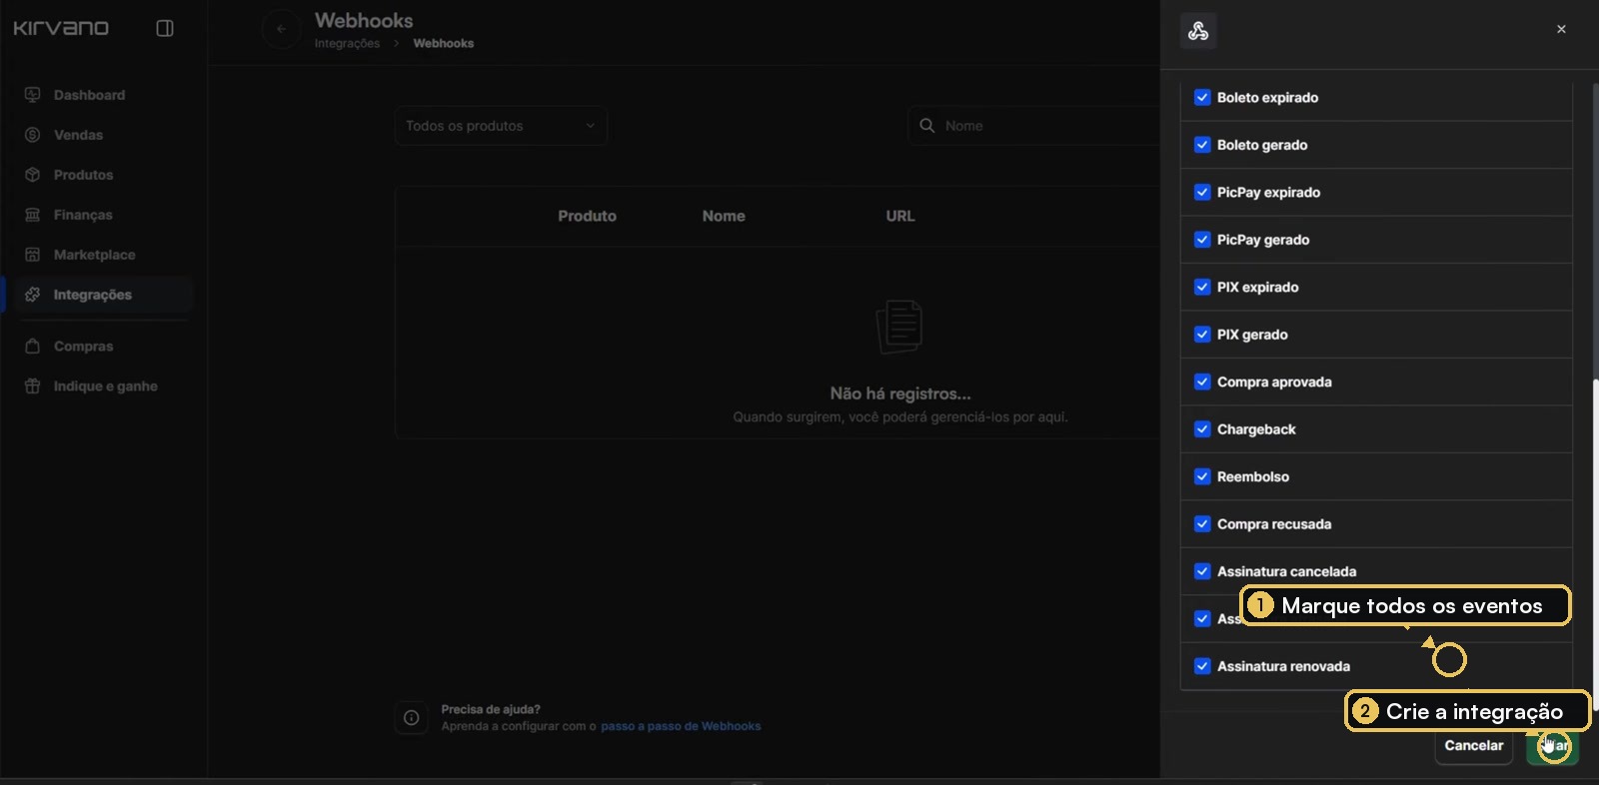
Task: Open Dashboard from the sidebar icon
Action: pos(32,95)
